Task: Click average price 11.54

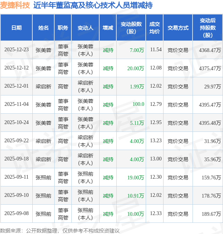Action: 156,49
